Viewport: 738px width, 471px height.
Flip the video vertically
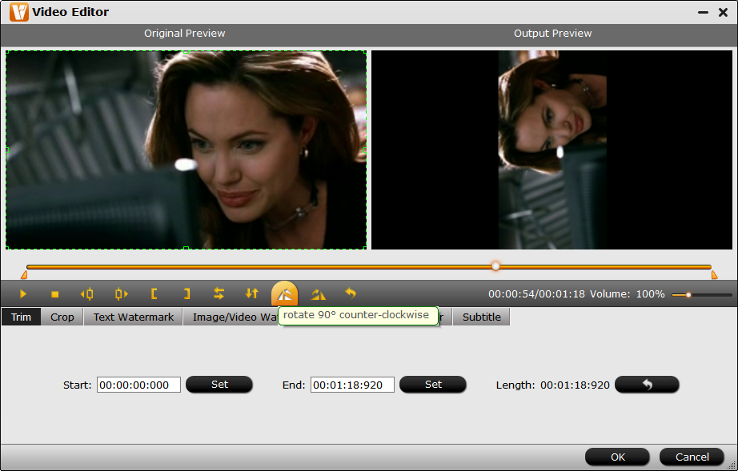pos(251,294)
